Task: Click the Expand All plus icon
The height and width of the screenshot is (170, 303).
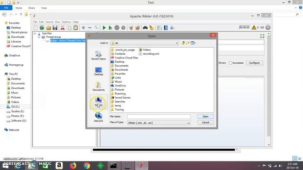Action: pos(83,27)
